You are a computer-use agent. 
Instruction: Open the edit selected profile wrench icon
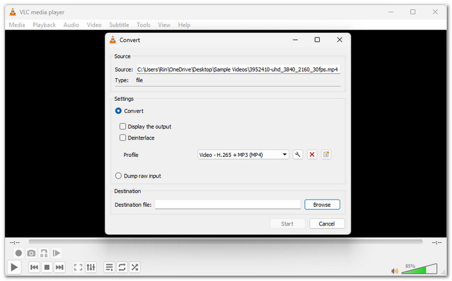click(298, 154)
